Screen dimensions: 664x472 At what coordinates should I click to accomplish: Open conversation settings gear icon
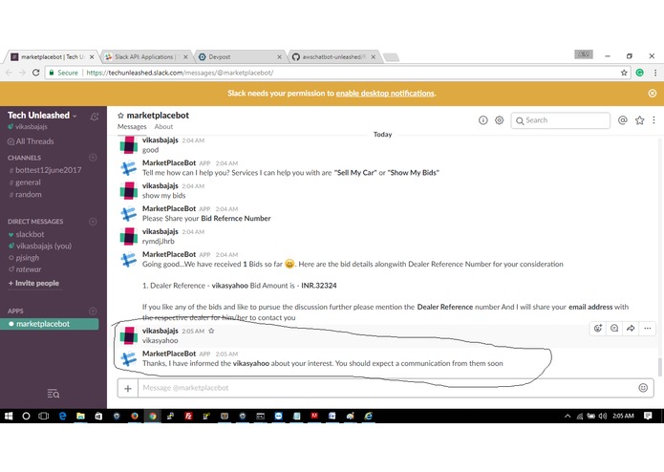click(500, 120)
